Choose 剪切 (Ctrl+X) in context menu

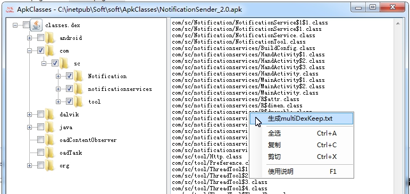tap(301, 157)
